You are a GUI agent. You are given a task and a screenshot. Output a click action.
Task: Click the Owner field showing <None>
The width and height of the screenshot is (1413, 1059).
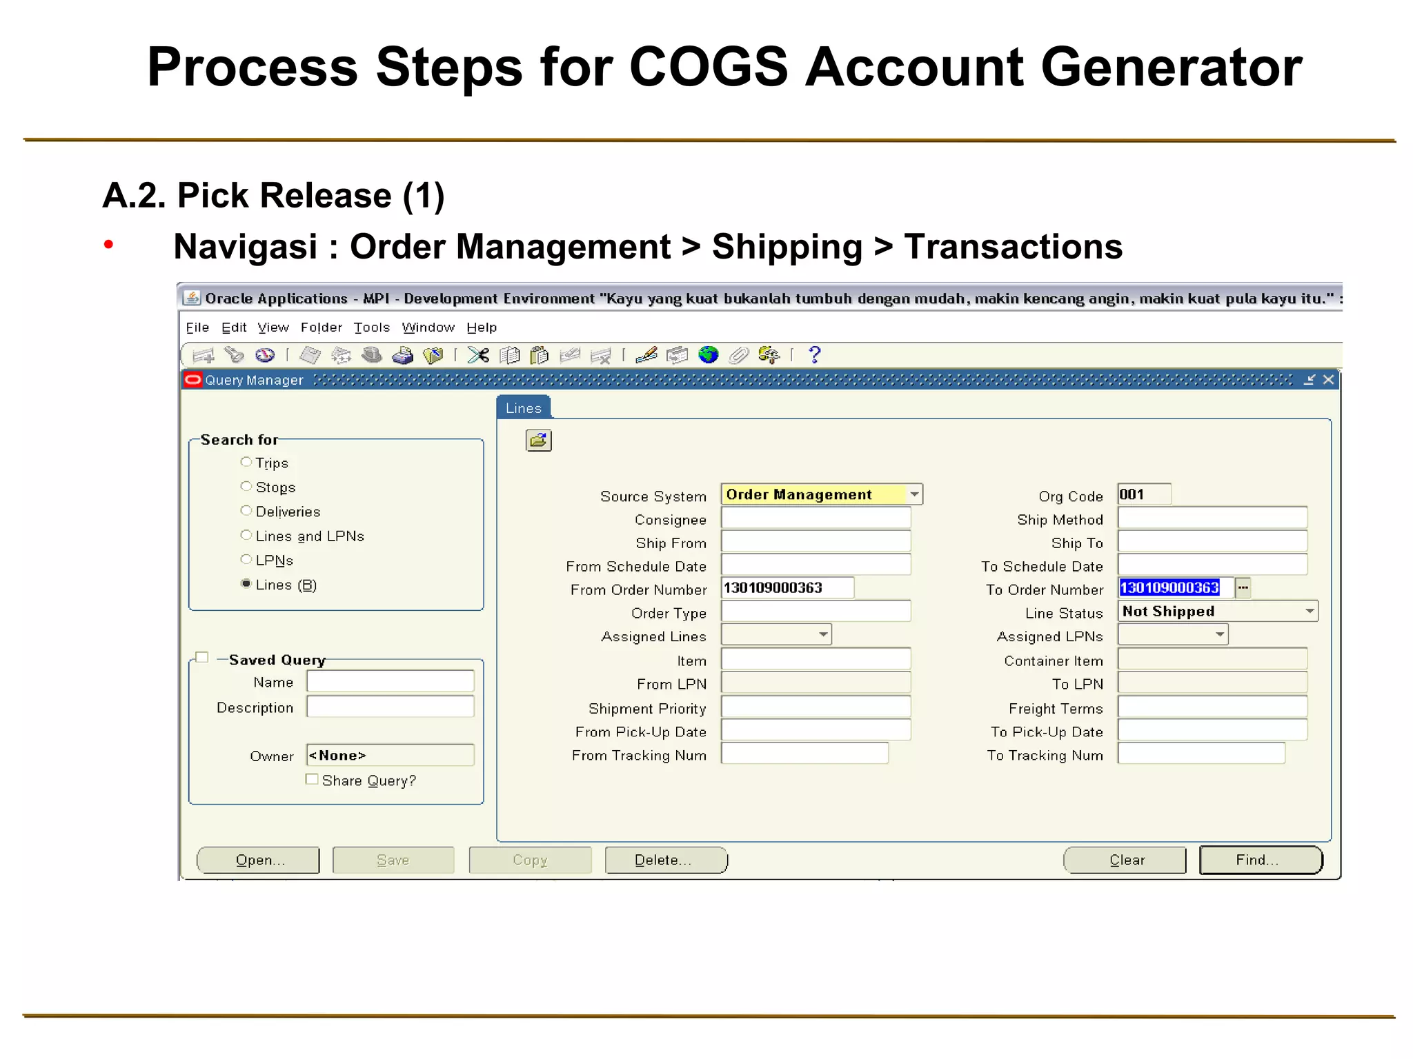[x=391, y=755]
